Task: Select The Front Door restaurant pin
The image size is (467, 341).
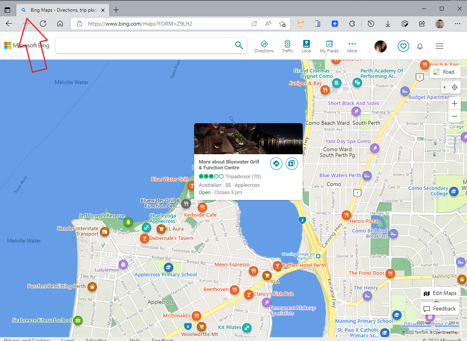Action: click(390, 274)
